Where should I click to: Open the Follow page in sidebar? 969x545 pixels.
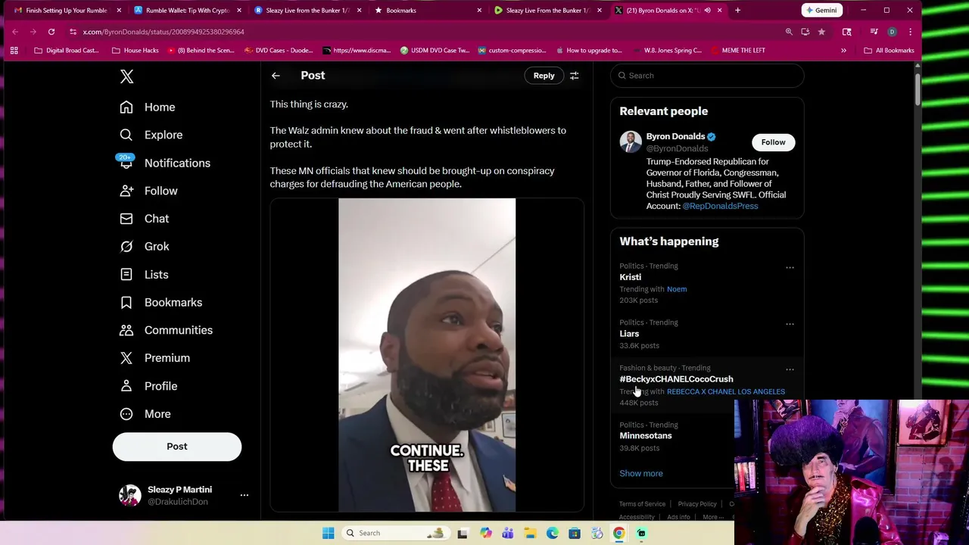(148, 191)
